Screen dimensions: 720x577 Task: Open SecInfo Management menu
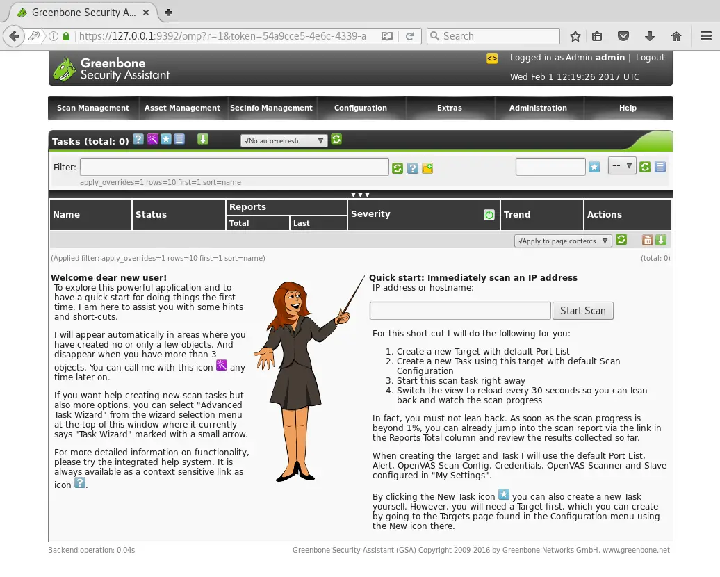click(271, 108)
